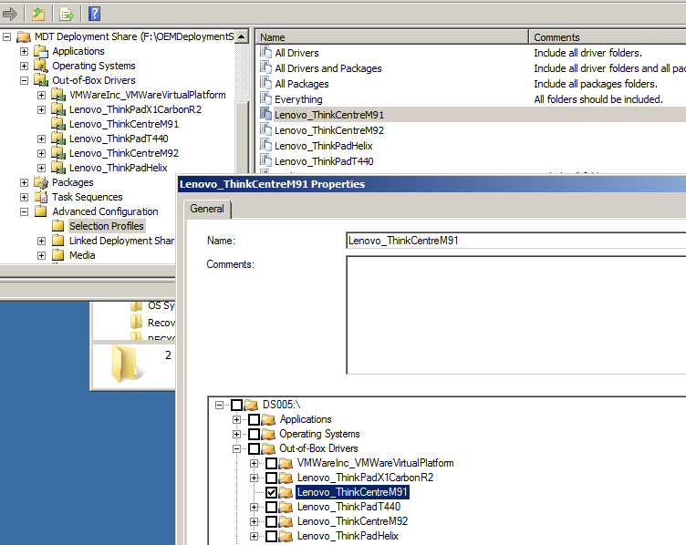The width and height of the screenshot is (686, 545).
Task: Select Task Sequences label in console tree
Action: coord(88,197)
